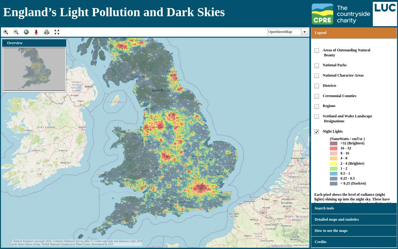The image size is (398, 249).
Task: Click the 8 - 16 legend swatch
Action: (x=334, y=153)
